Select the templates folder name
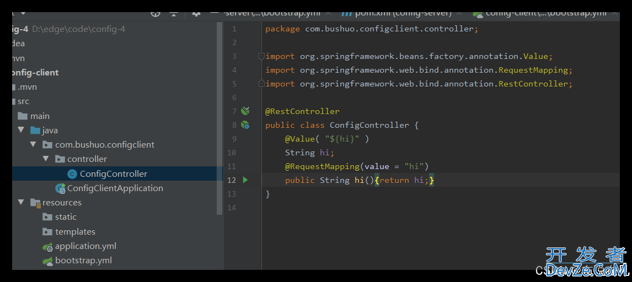 click(75, 232)
